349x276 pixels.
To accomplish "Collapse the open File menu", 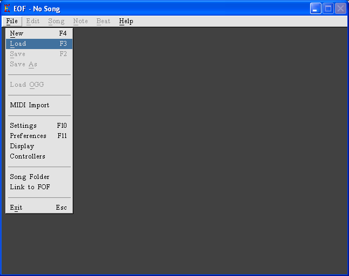I will pyautogui.click(x=12, y=21).
